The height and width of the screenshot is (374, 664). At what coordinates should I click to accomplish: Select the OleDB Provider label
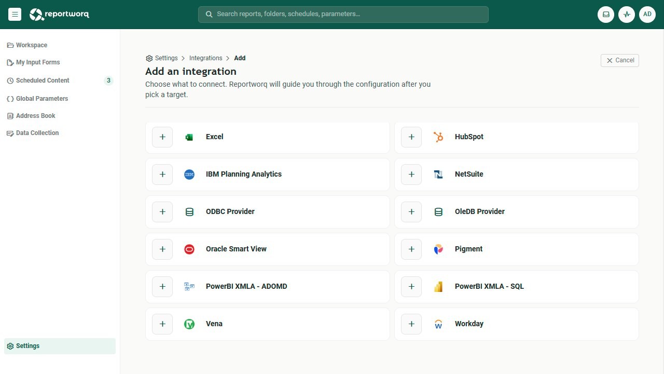[480, 212]
